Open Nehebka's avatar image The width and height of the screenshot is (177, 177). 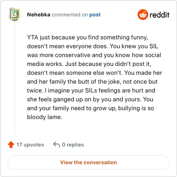coord(15,14)
